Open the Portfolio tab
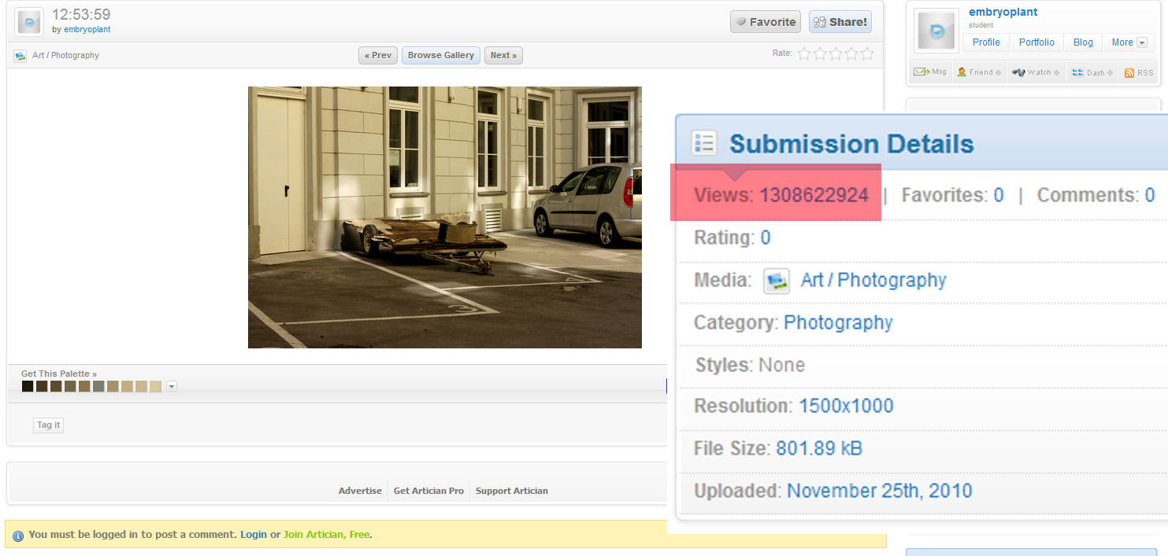Viewport: 1168px width, 556px height. coord(1036,42)
